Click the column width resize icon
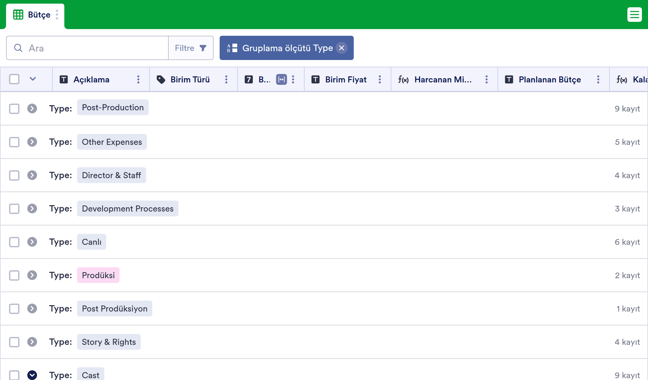Image resolution: width=648 pixels, height=380 pixels. [281, 79]
